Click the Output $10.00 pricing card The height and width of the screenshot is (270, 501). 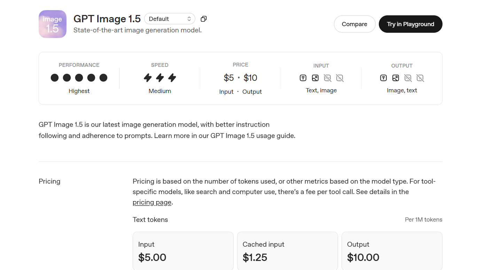[392, 250]
